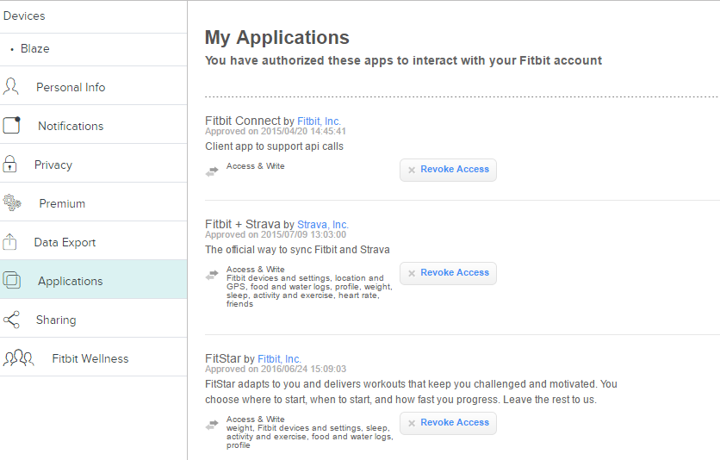Open the Sharing settings
720x460 pixels.
tap(93, 319)
